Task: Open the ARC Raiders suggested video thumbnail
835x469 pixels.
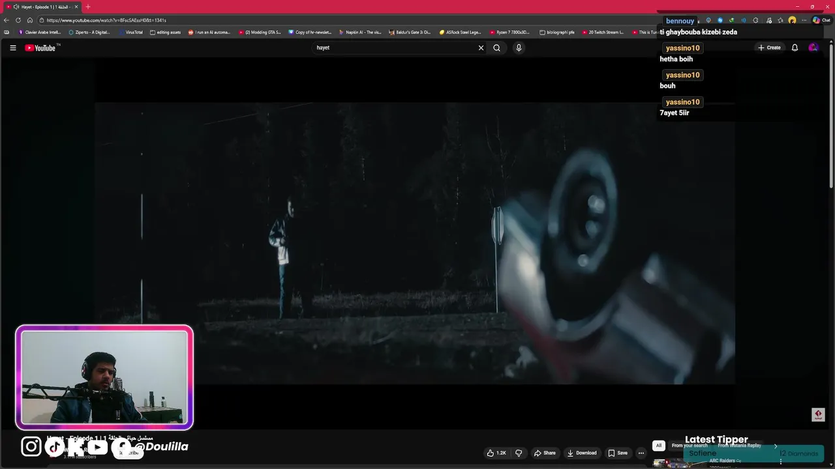Action: click(678, 464)
